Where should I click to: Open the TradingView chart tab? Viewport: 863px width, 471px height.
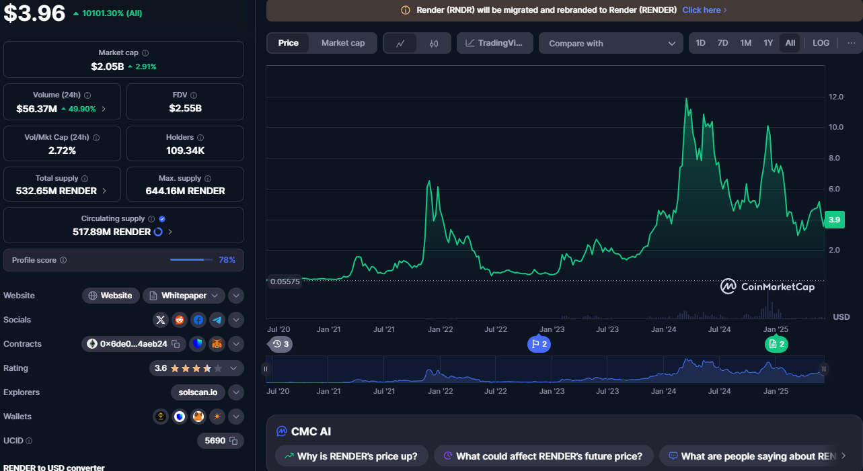495,43
